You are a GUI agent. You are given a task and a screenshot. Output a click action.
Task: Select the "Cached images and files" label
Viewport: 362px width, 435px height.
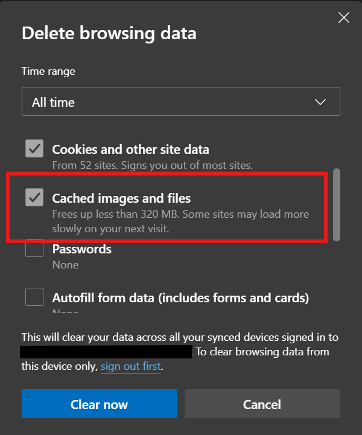coord(121,197)
